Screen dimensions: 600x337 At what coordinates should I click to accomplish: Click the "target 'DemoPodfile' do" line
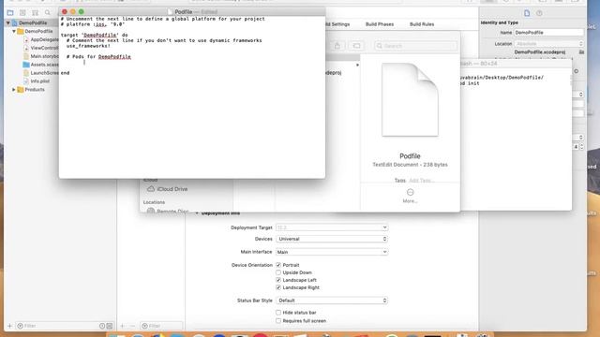click(94, 35)
